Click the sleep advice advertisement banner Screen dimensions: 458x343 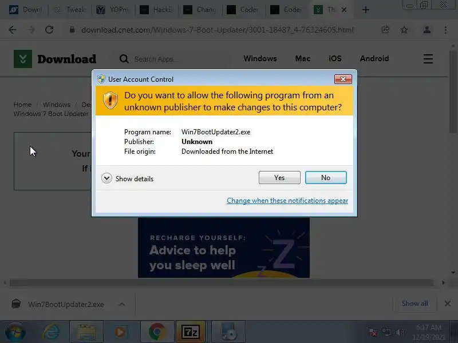coord(224,248)
